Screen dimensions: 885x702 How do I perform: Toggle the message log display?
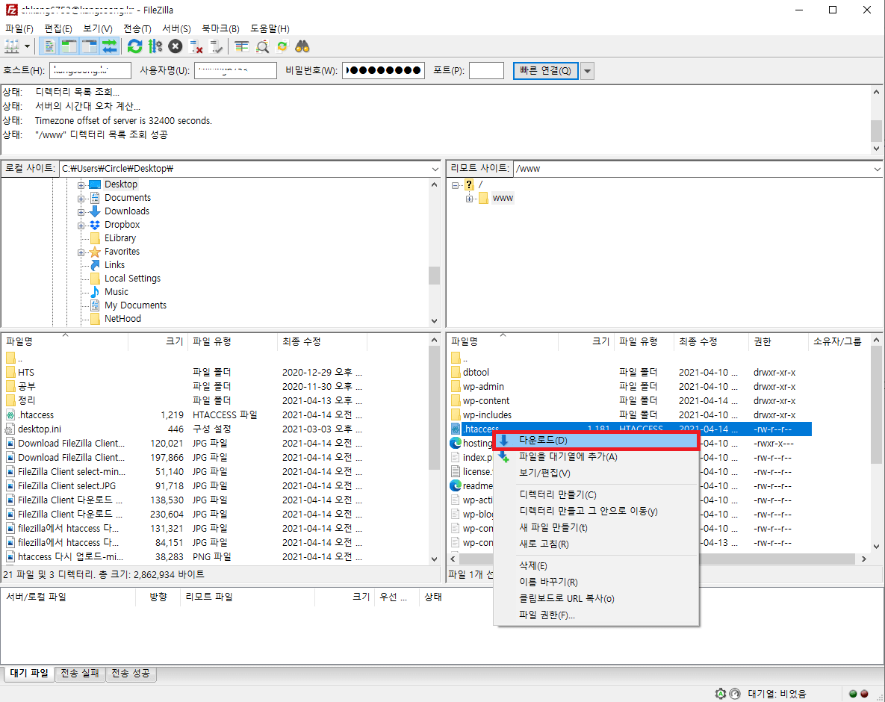(49, 46)
